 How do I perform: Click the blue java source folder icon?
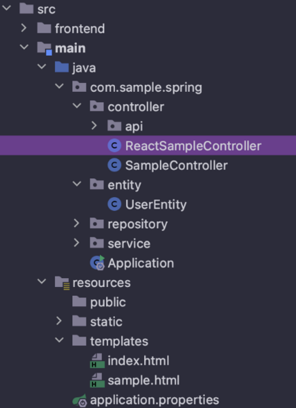62,67
